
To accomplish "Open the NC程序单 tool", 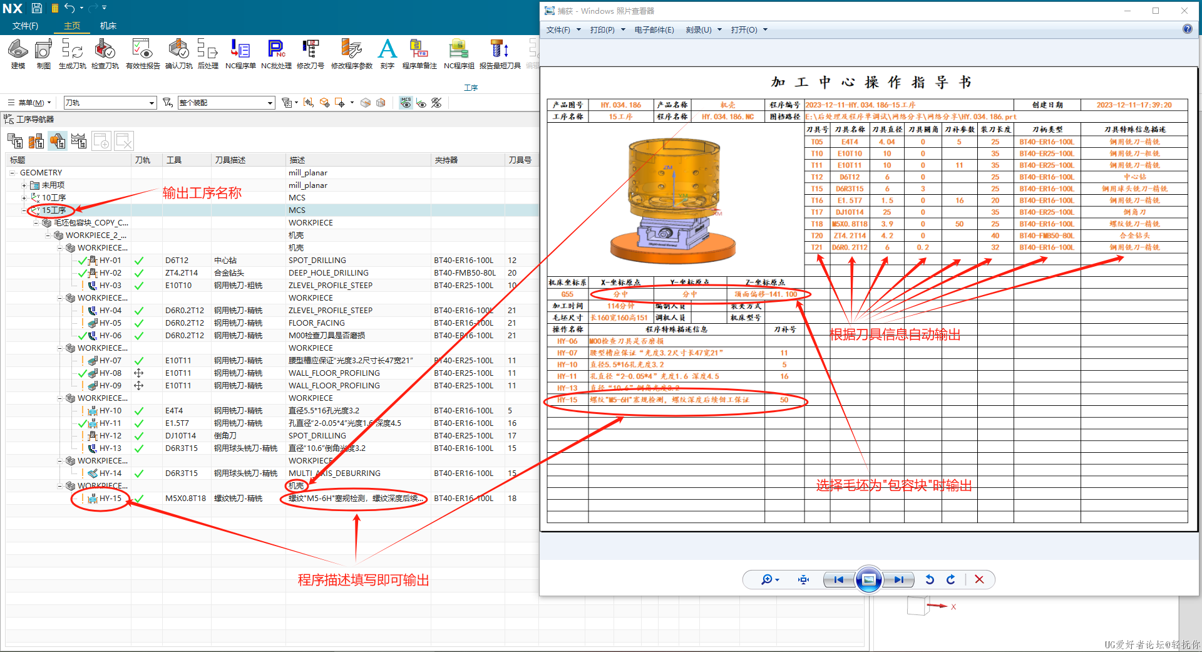I will click(240, 53).
